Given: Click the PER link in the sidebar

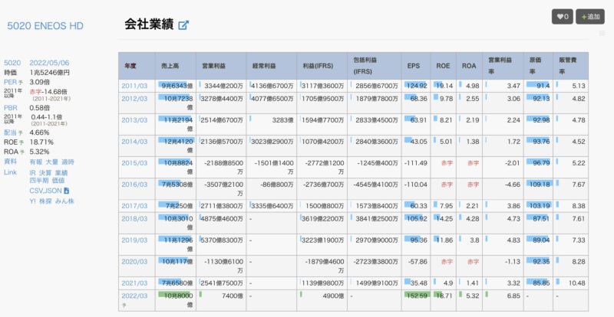Looking at the screenshot, I should (10, 82).
